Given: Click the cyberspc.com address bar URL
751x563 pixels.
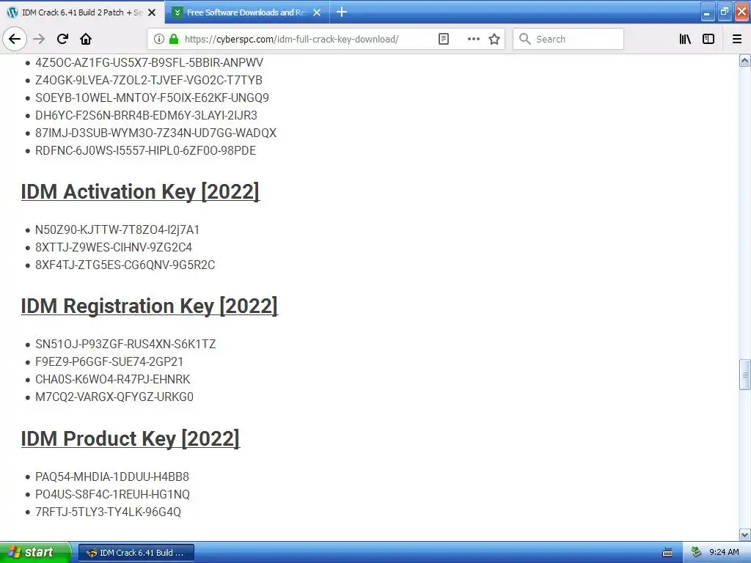Looking at the screenshot, I should [291, 39].
